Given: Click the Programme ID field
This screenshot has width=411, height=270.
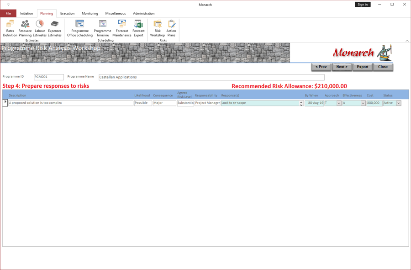Looking at the screenshot, I should [49, 77].
